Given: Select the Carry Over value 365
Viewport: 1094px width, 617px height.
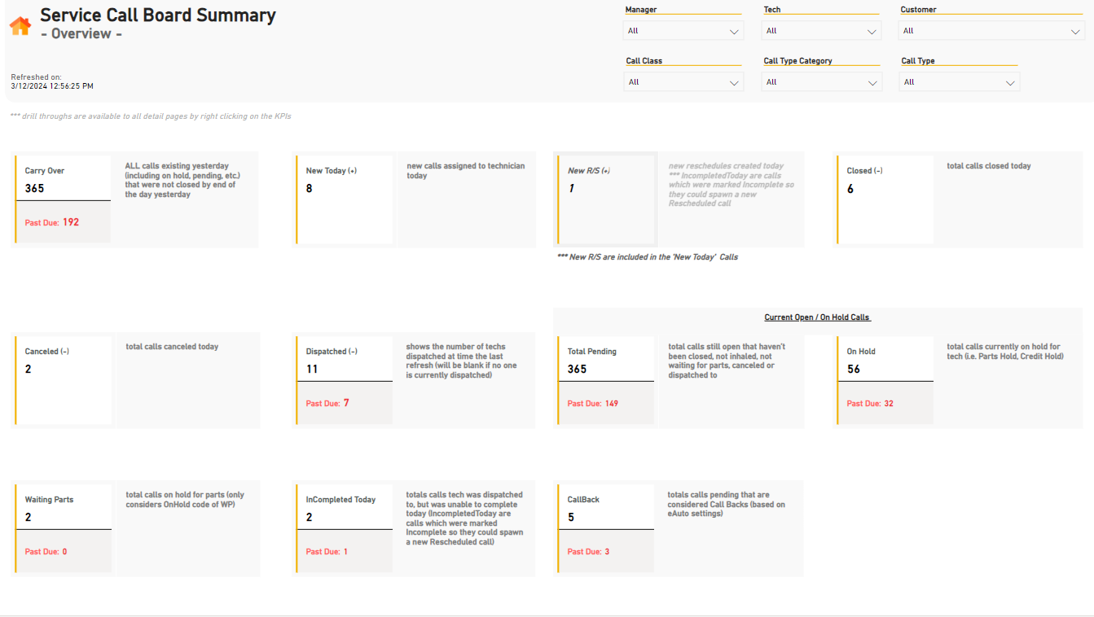Looking at the screenshot, I should (x=34, y=188).
